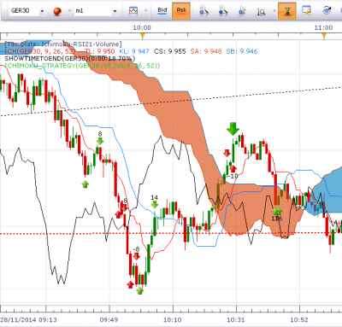Click the CS: 9 955 value
This screenshot has height=327, width=342.
(x=170, y=51)
